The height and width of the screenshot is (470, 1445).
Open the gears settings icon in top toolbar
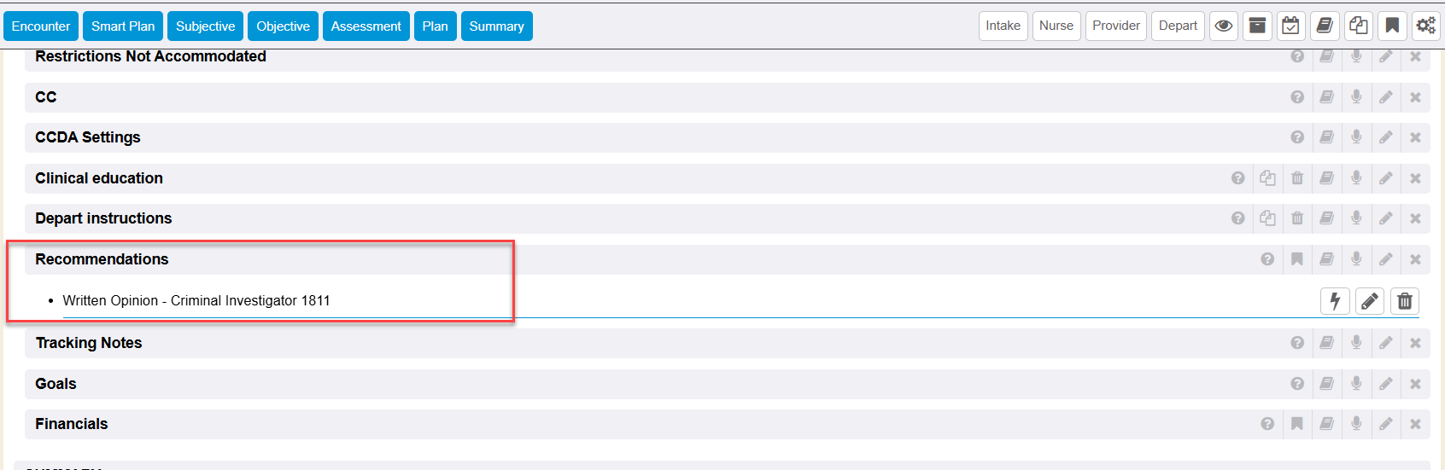(1425, 26)
